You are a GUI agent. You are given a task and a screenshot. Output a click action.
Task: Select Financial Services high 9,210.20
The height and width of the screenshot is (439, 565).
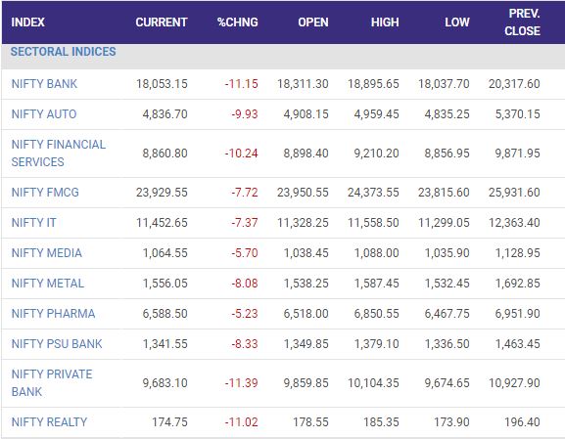(x=377, y=154)
